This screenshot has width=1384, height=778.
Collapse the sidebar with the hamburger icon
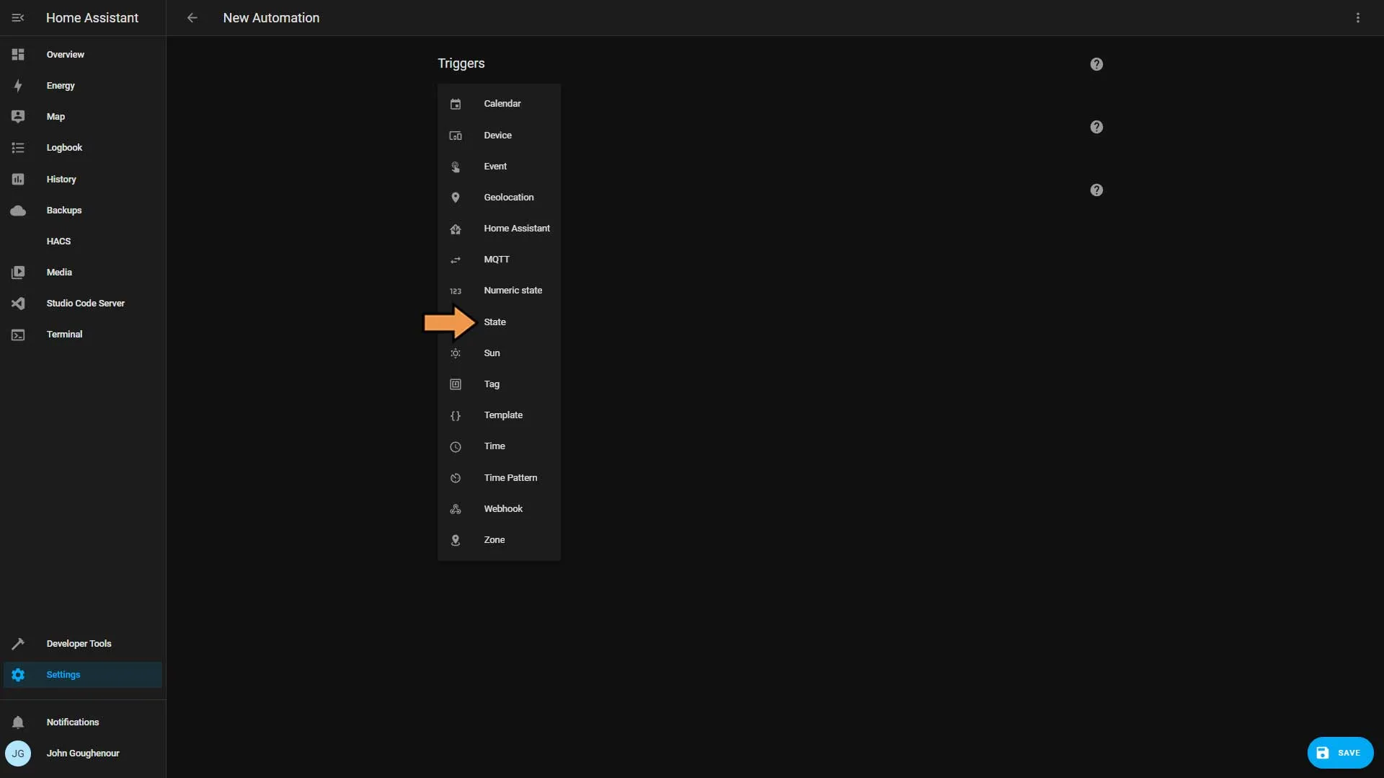point(18,18)
